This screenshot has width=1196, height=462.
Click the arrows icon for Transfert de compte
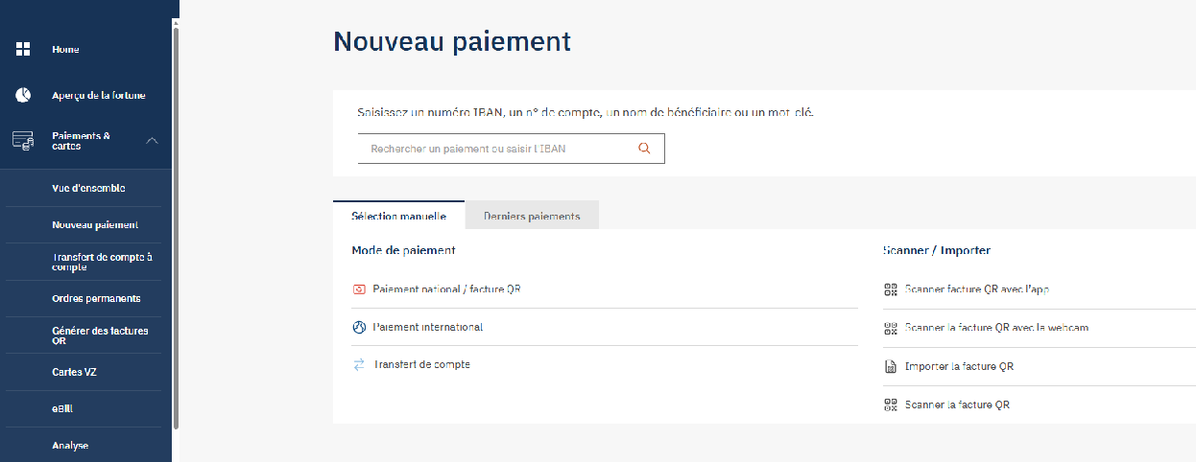(x=359, y=364)
